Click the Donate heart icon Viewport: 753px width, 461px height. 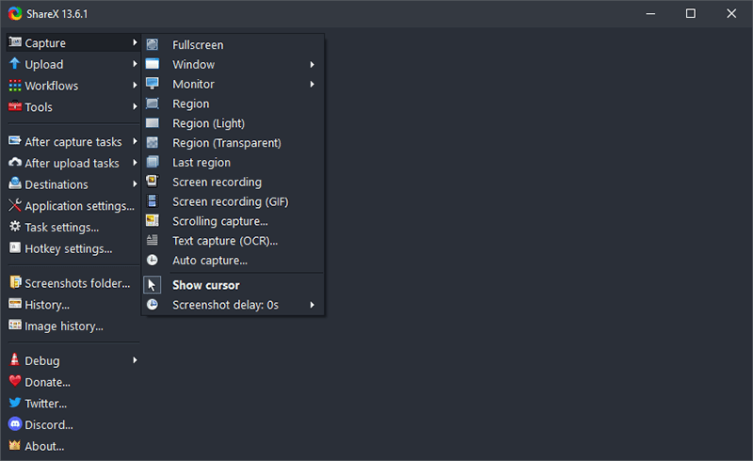[x=15, y=382]
